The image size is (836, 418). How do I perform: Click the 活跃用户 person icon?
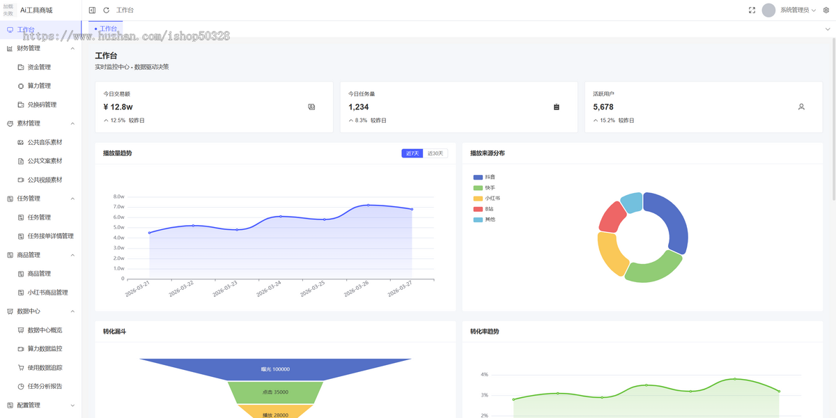tap(801, 107)
